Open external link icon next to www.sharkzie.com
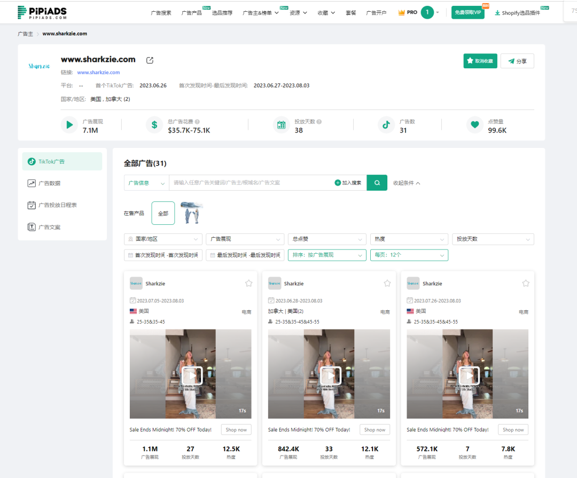This screenshot has width=577, height=478. coord(150,60)
